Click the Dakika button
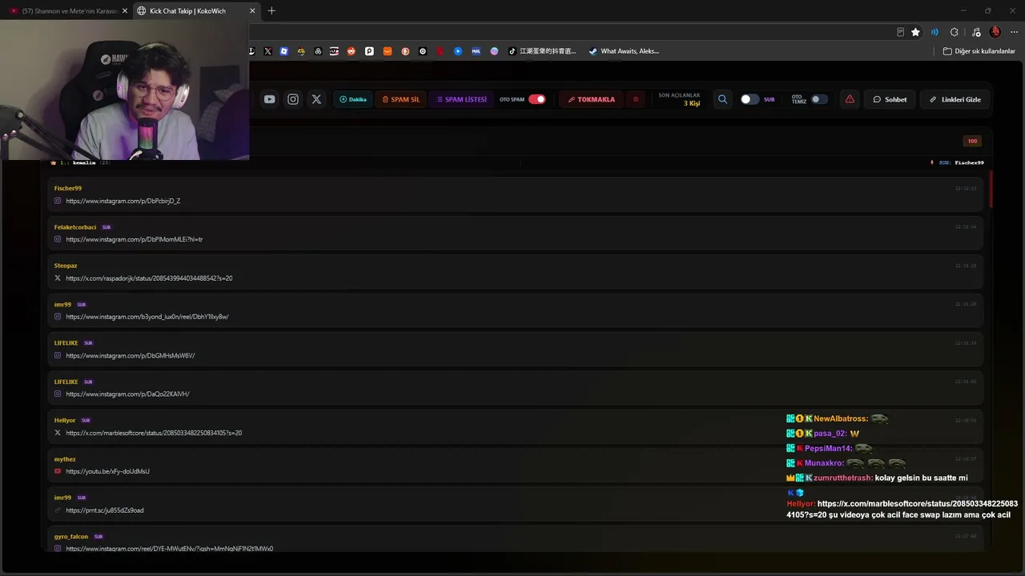The width and height of the screenshot is (1025, 576). click(x=353, y=99)
